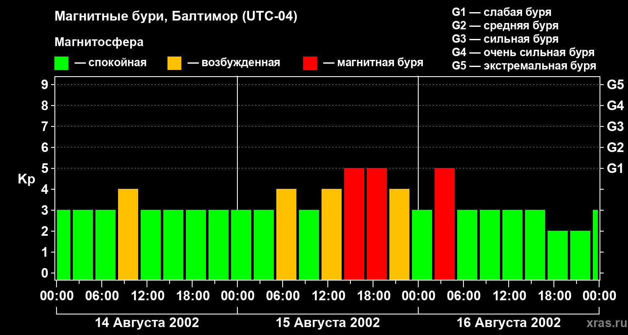Click the '16 Августа 2002' date label

(508, 323)
